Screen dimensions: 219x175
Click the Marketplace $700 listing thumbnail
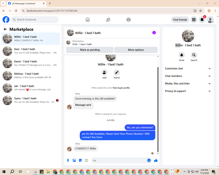click(68, 42)
